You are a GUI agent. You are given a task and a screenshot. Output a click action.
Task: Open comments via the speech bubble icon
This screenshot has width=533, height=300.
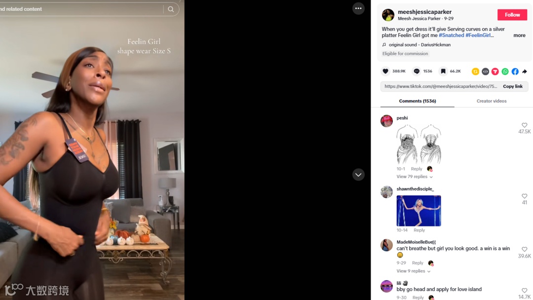[x=417, y=72]
